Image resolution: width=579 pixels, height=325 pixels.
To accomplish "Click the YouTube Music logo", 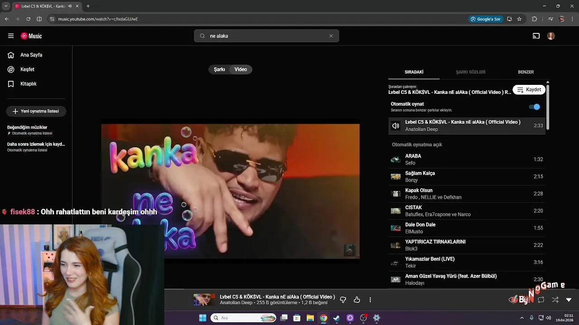I will pos(31,36).
